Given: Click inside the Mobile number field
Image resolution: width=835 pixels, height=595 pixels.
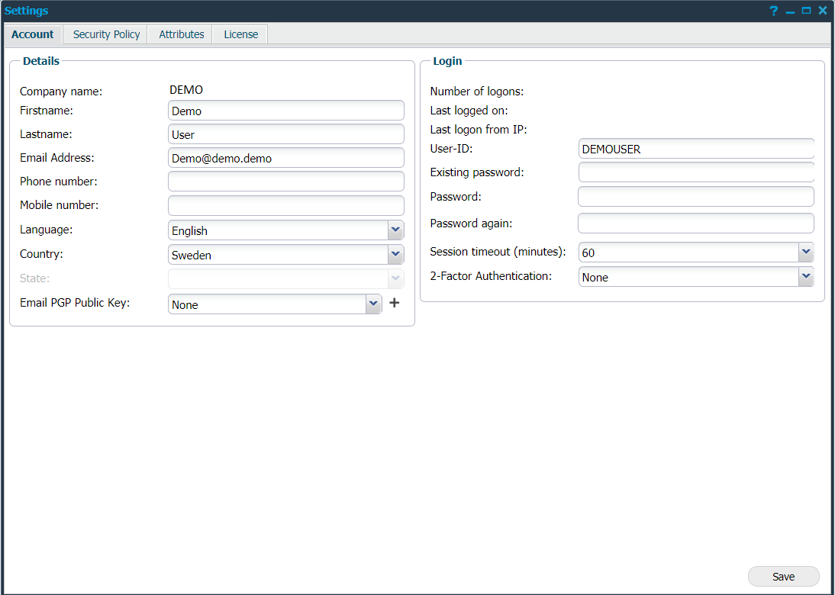Looking at the screenshot, I should (x=285, y=204).
